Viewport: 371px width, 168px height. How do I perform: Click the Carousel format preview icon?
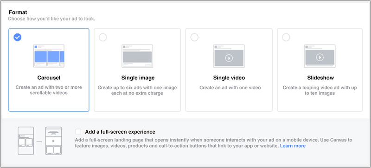click(x=49, y=56)
